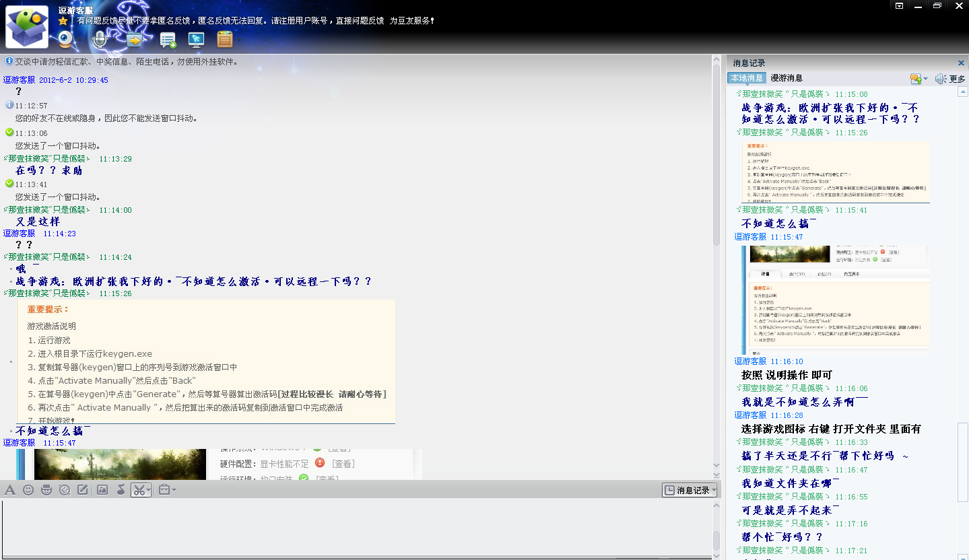
Task: Click the speaker icon in history panel
Action: pos(941,79)
